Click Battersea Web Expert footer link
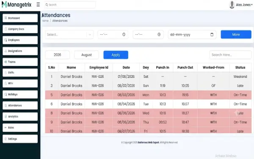This screenshot has width=254, height=159. coord(149,143)
